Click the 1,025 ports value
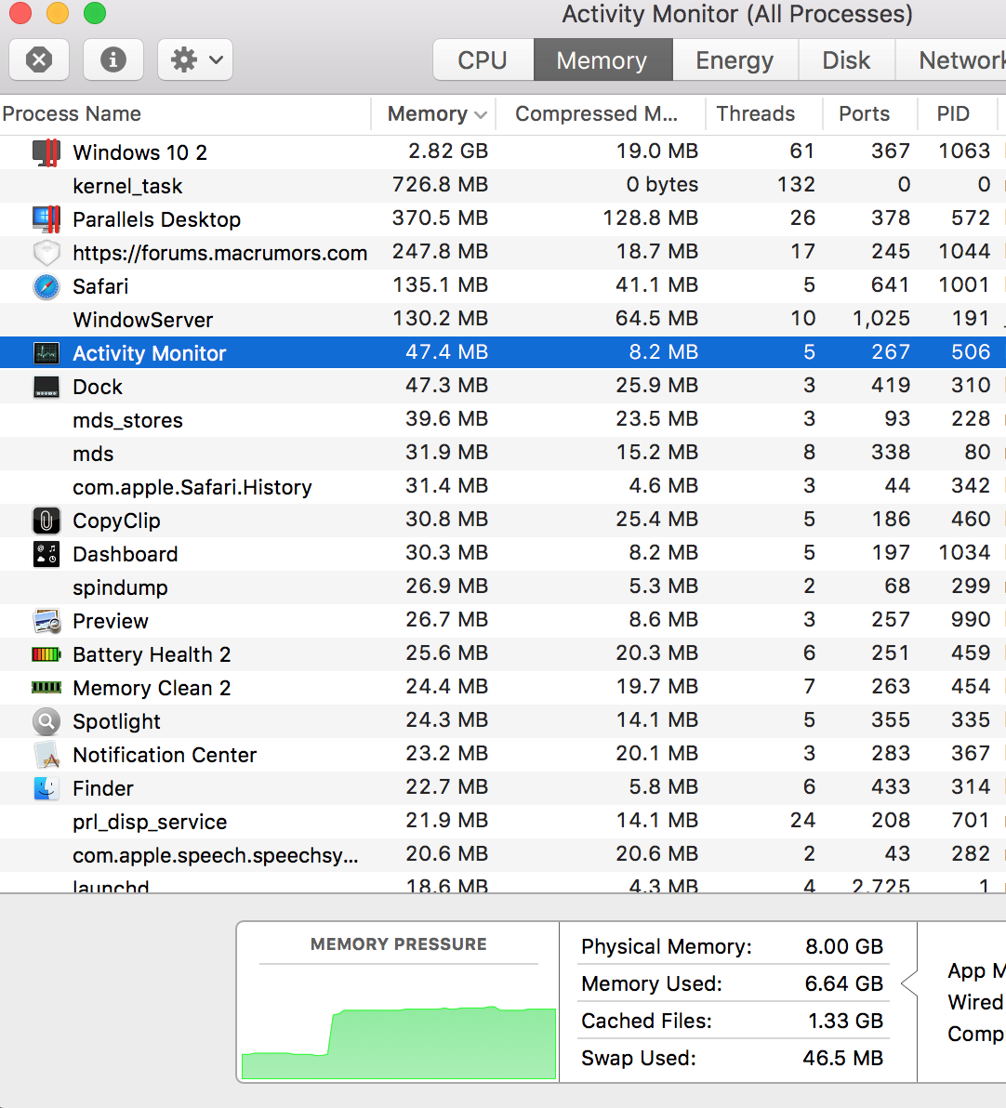This screenshot has height=1108, width=1006. click(x=880, y=319)
